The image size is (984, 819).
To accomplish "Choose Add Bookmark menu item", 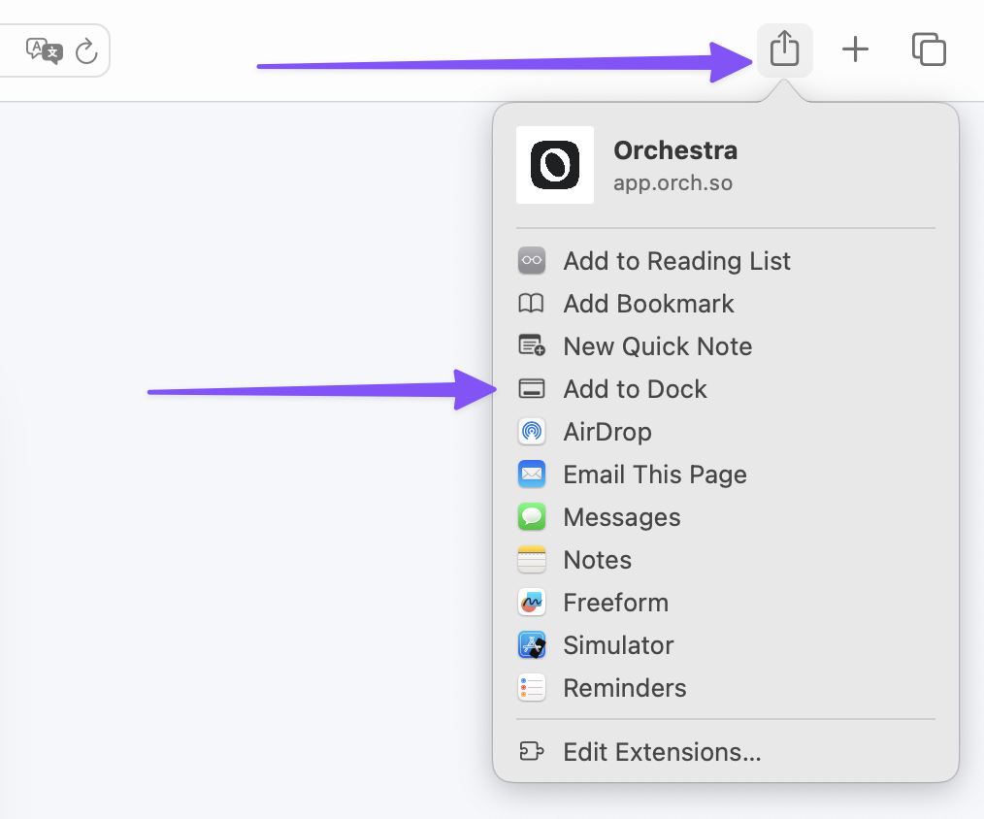I will (648, 304).
